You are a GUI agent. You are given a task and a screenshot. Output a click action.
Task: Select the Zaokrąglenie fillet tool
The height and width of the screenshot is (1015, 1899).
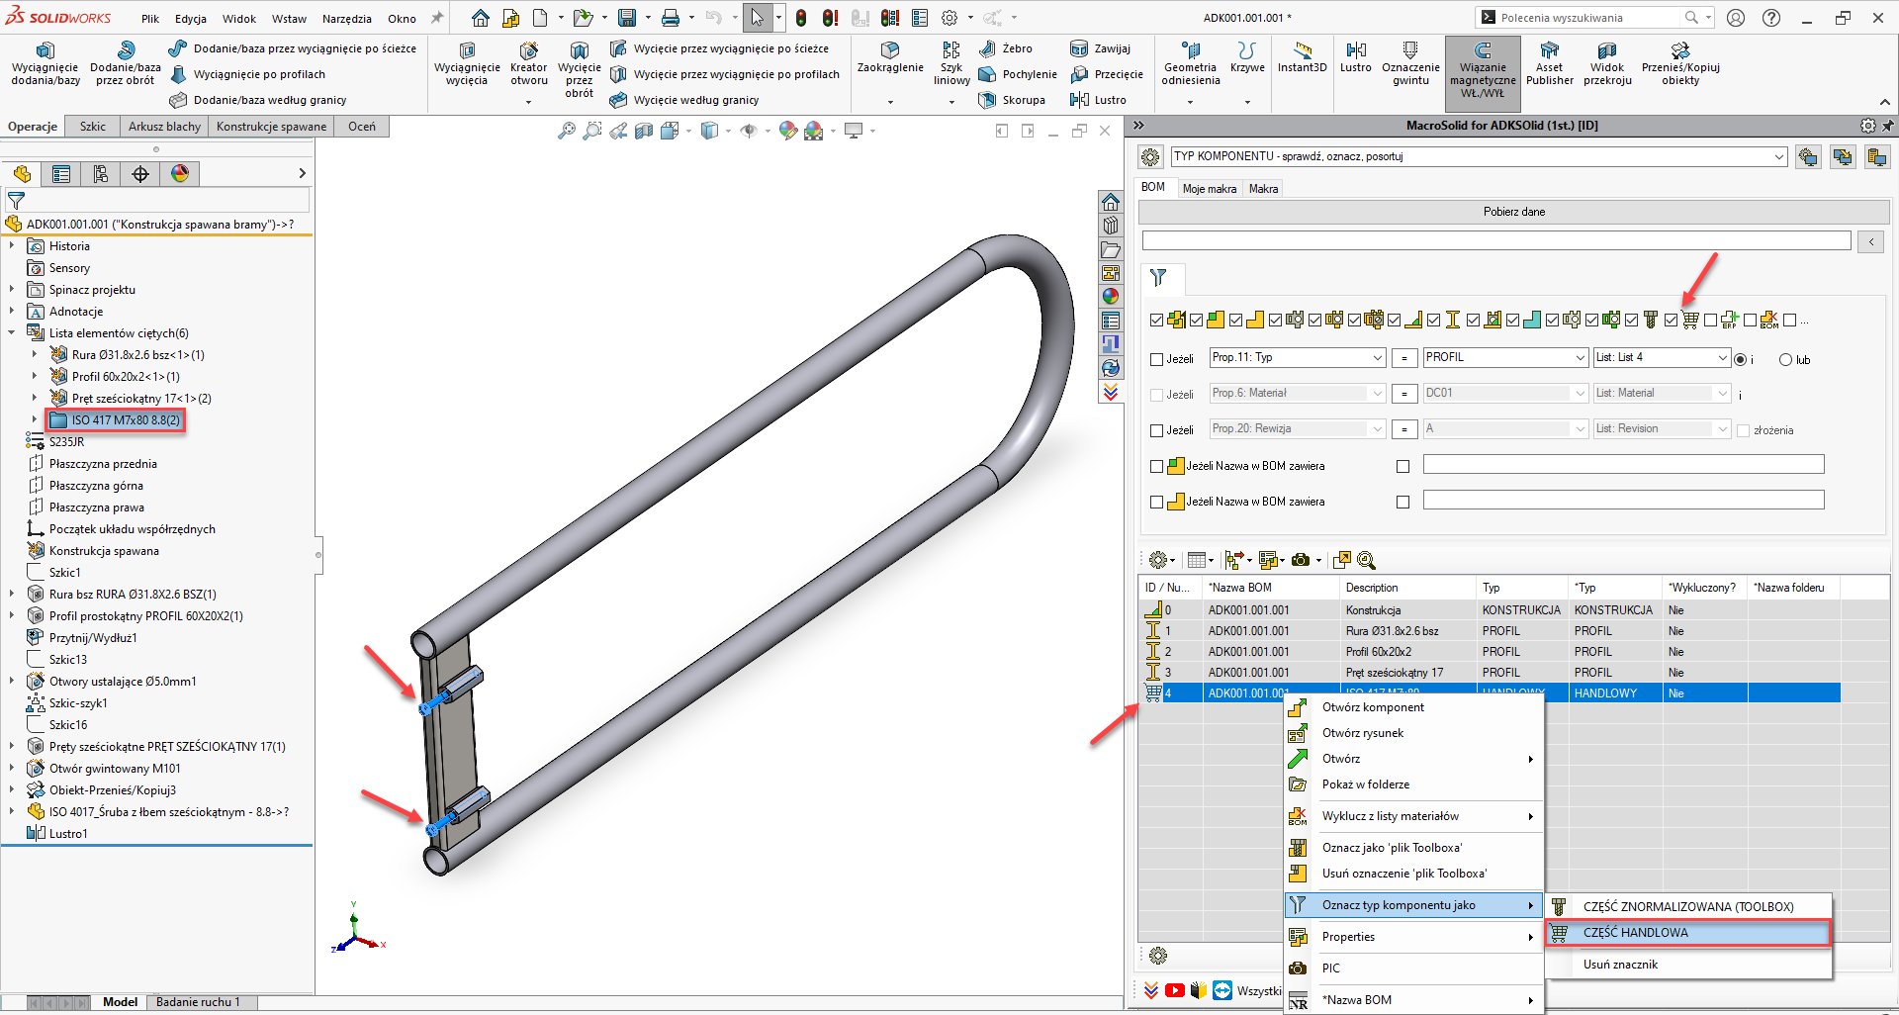tap(889, 51)
